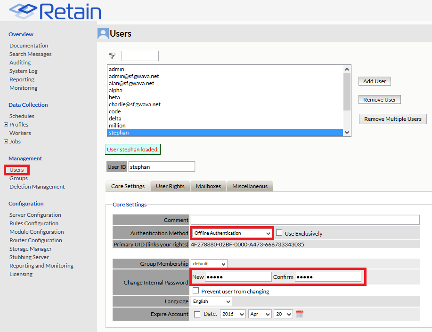Viewport: 432px width, 332px height.
Task: Open the Reporting link under Overview
Action: click(x=22, y=79)
